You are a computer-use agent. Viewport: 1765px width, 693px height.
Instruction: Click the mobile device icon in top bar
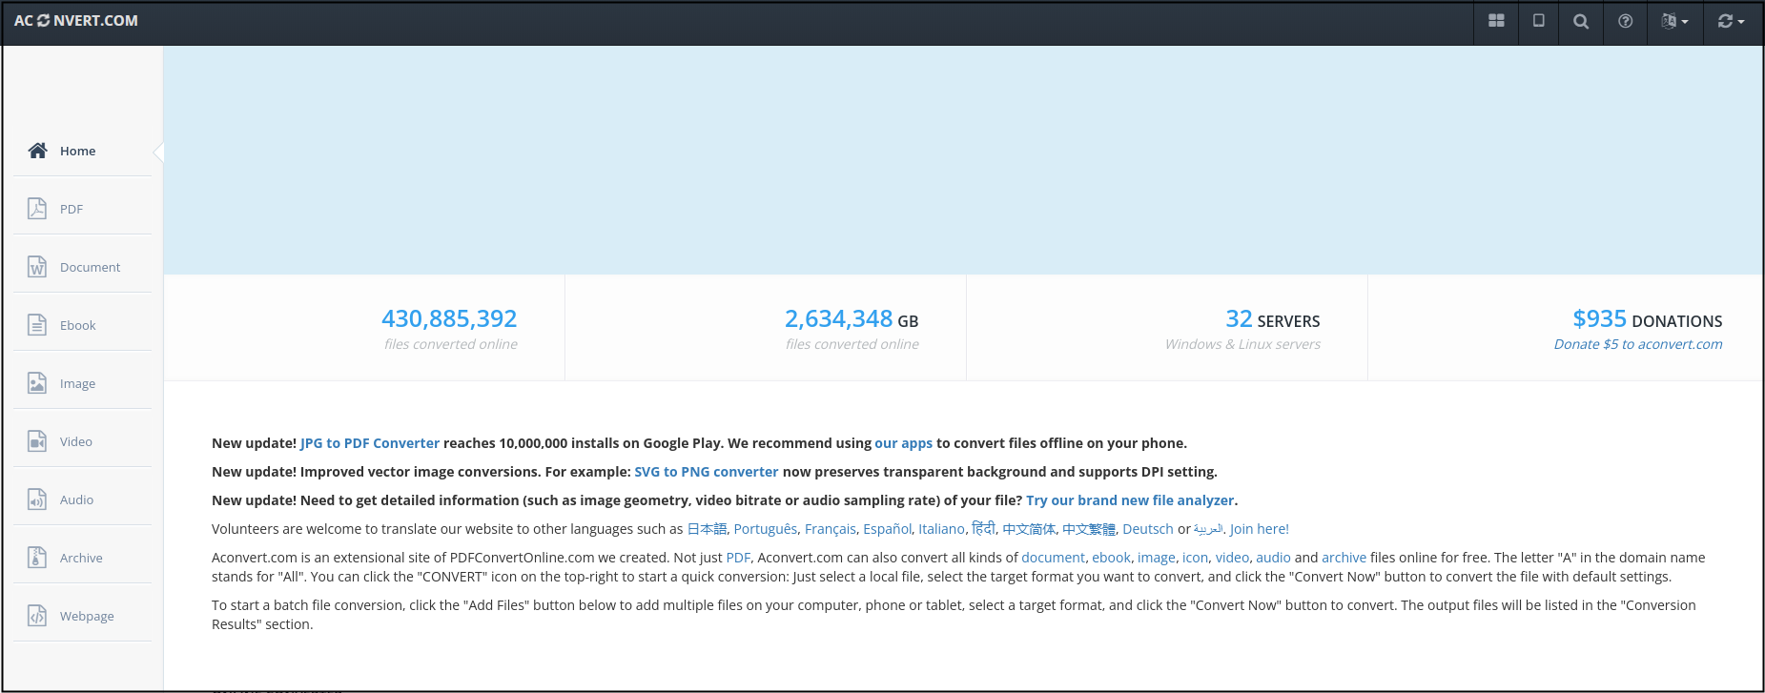click(x=1538, y=21)
